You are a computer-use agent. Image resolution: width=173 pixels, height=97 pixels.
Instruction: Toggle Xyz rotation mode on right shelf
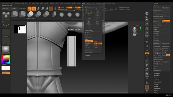[147, 53]
